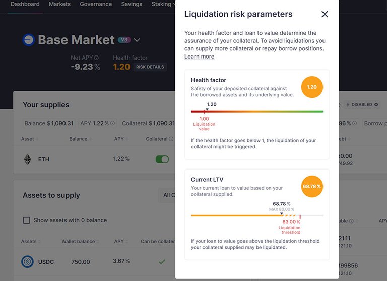Viewport: 387px width, 281px height.
Task: Click the V3 version badge
Action: [x=123, y=40]
